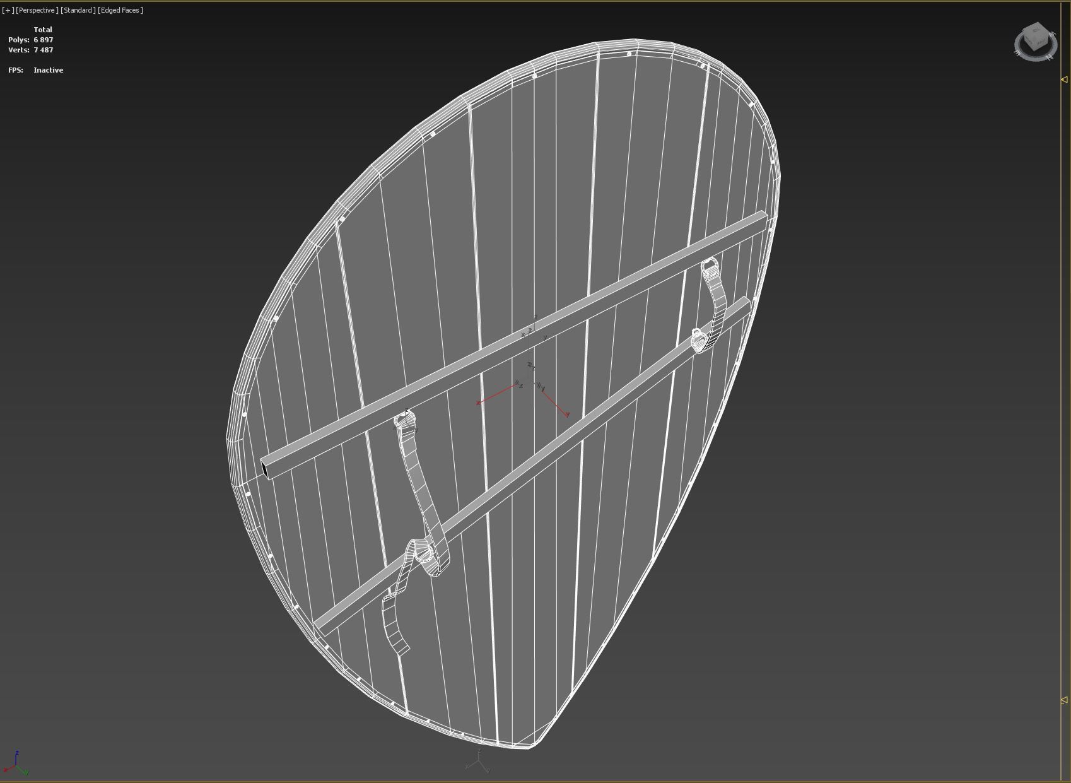Click the Polys count value 6 897
Screen dimensions: 1071x783
click(x=44, y=40)
